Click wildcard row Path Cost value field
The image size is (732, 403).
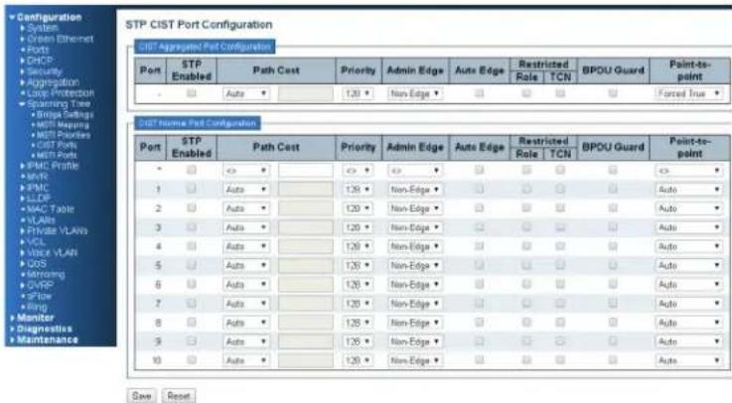tap(306, 171)
